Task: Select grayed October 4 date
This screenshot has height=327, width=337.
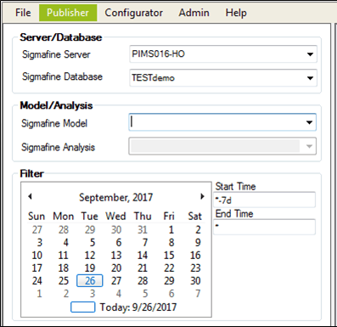Action: [119, 294]
